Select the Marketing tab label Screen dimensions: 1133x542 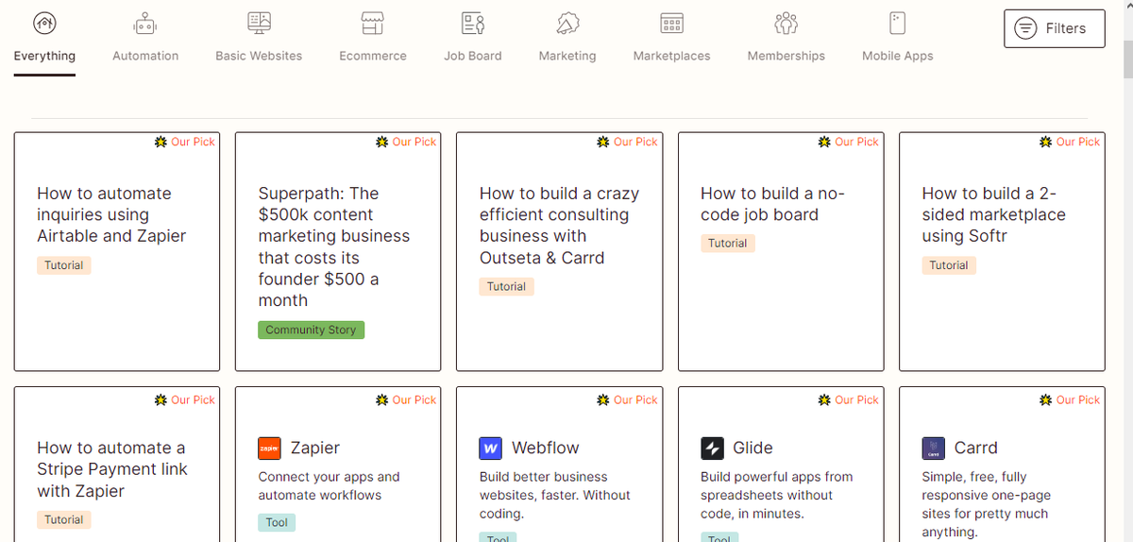click(x=567, y=56)
